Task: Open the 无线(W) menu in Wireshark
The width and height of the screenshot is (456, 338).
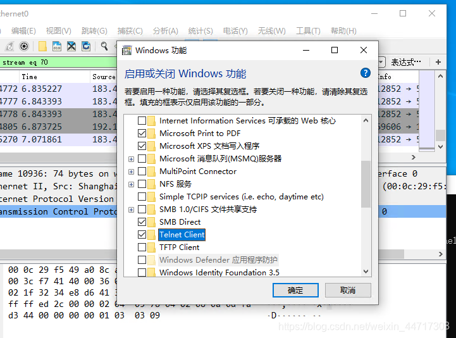Action: 271,31
